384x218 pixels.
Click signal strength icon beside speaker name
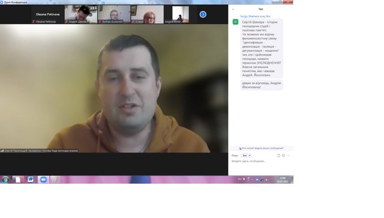tap(2, 151)
